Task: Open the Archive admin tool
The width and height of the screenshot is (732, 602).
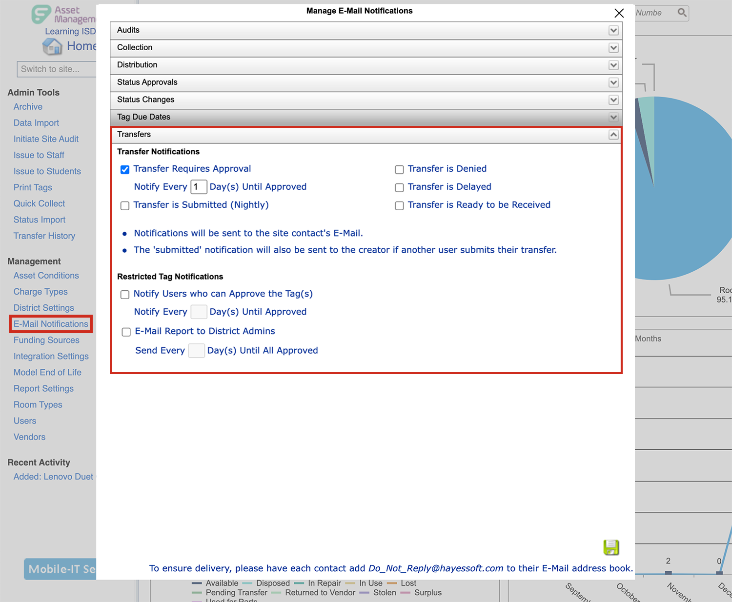Action: (x=28, y=107)
